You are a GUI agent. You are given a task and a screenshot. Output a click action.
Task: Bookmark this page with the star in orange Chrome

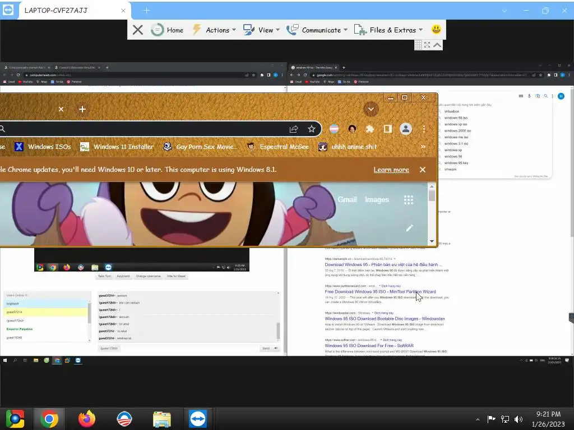(312, 129)
